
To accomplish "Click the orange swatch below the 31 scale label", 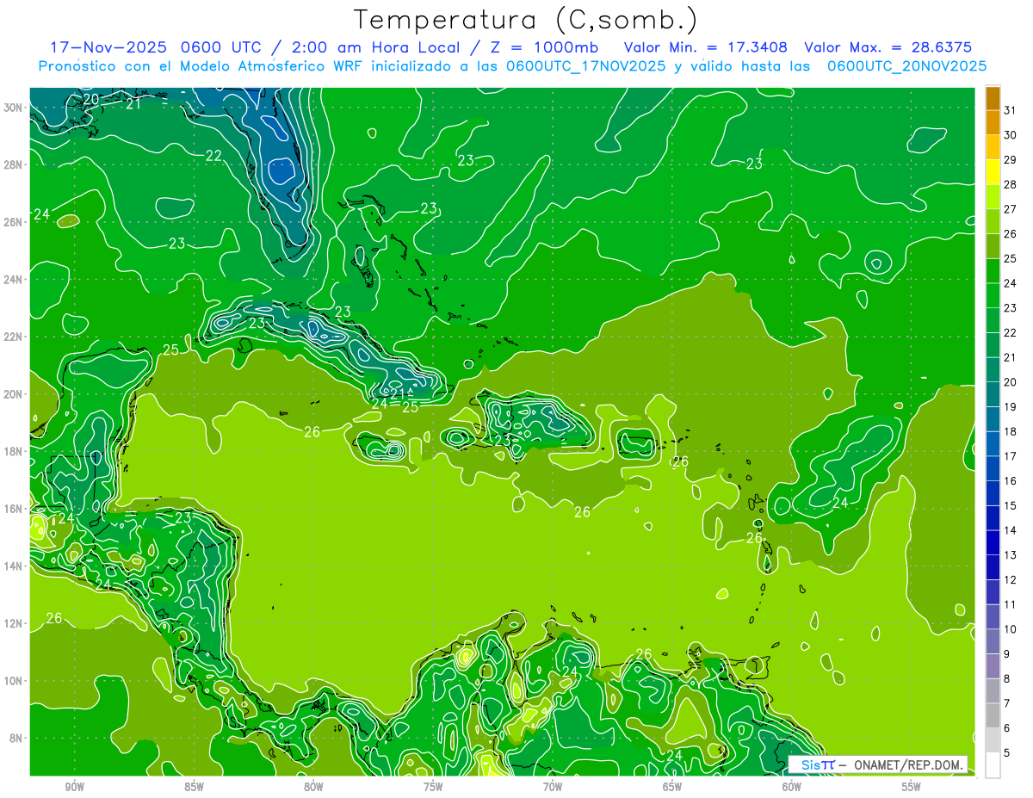I will click(993, 122).
